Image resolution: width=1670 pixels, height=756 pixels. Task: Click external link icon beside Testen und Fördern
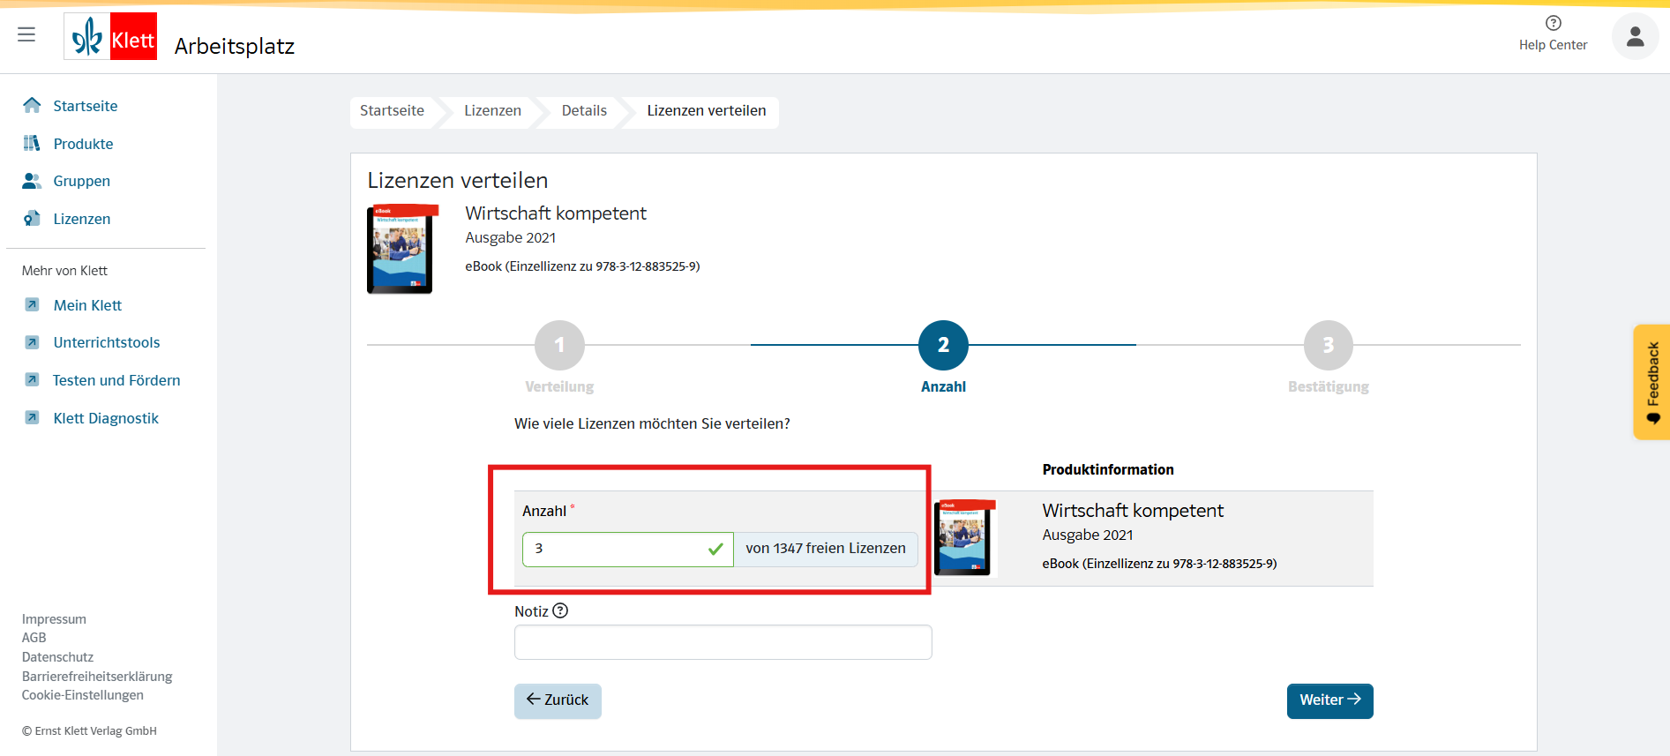32,380
